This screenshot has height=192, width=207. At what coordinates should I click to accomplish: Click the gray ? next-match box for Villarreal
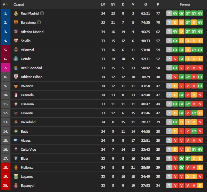click(x=169, y=50)
